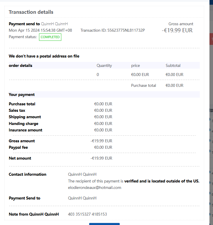Click the Paypal fee label
This screenshot has width=213, height=225.
pyautogui.click(x=18, y=147)
